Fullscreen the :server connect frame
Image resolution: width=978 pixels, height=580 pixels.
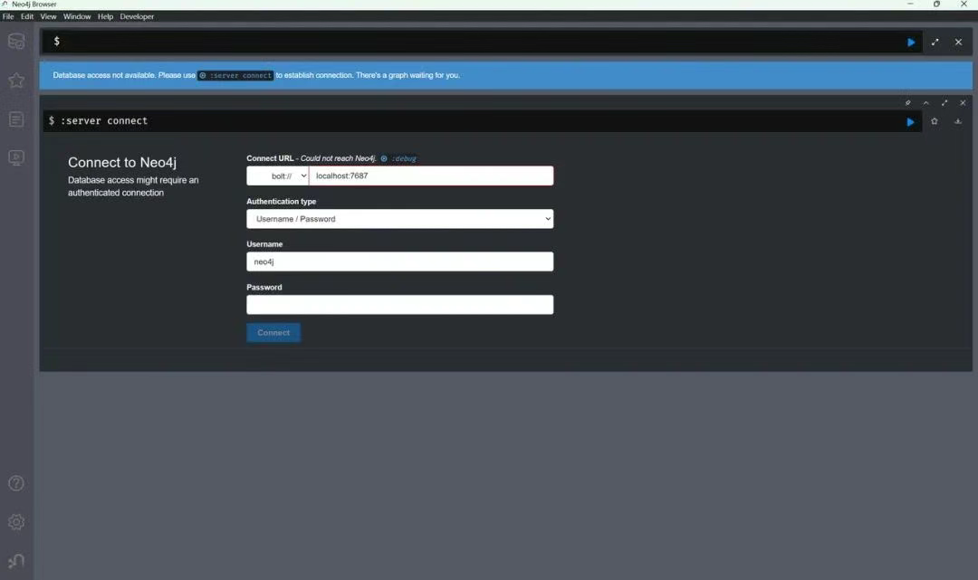944,103
